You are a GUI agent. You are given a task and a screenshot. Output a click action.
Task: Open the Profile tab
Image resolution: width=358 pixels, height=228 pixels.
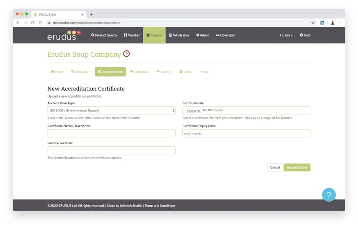click(x=204, y=72)
